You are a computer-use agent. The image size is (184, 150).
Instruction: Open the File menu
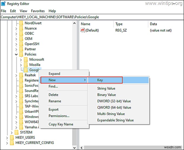[4, 11]
